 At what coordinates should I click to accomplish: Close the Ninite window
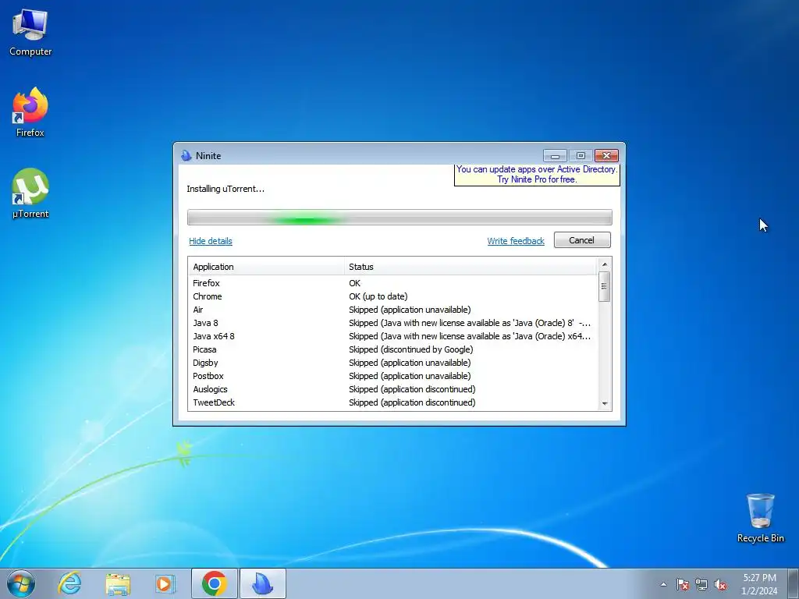(x=606, y=155)
